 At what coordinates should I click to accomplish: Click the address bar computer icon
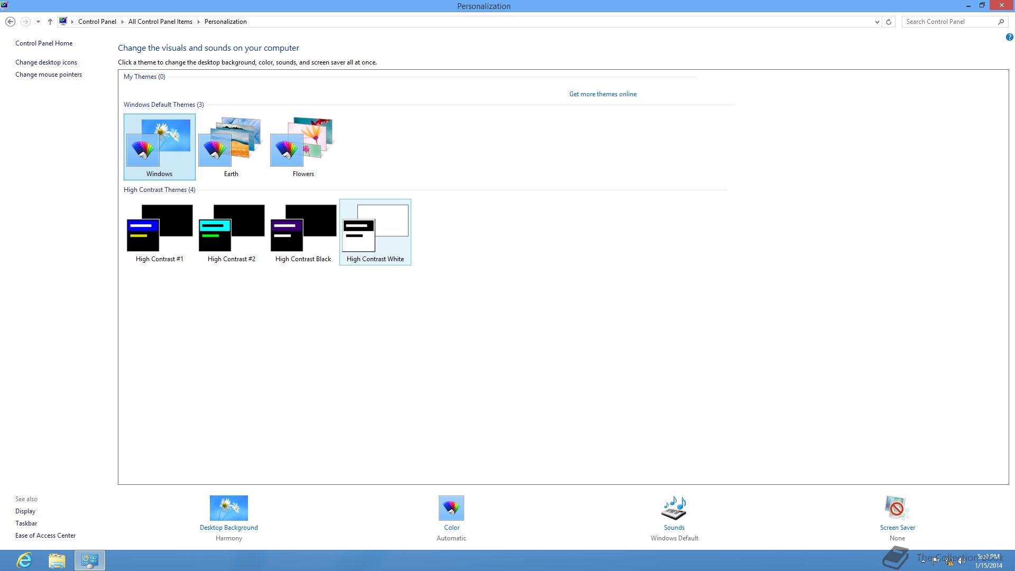point(63,22)
